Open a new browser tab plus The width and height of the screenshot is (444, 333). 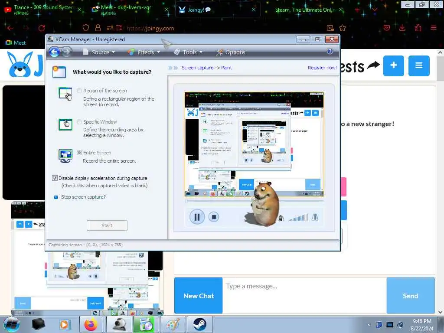(x=357, y=10)
